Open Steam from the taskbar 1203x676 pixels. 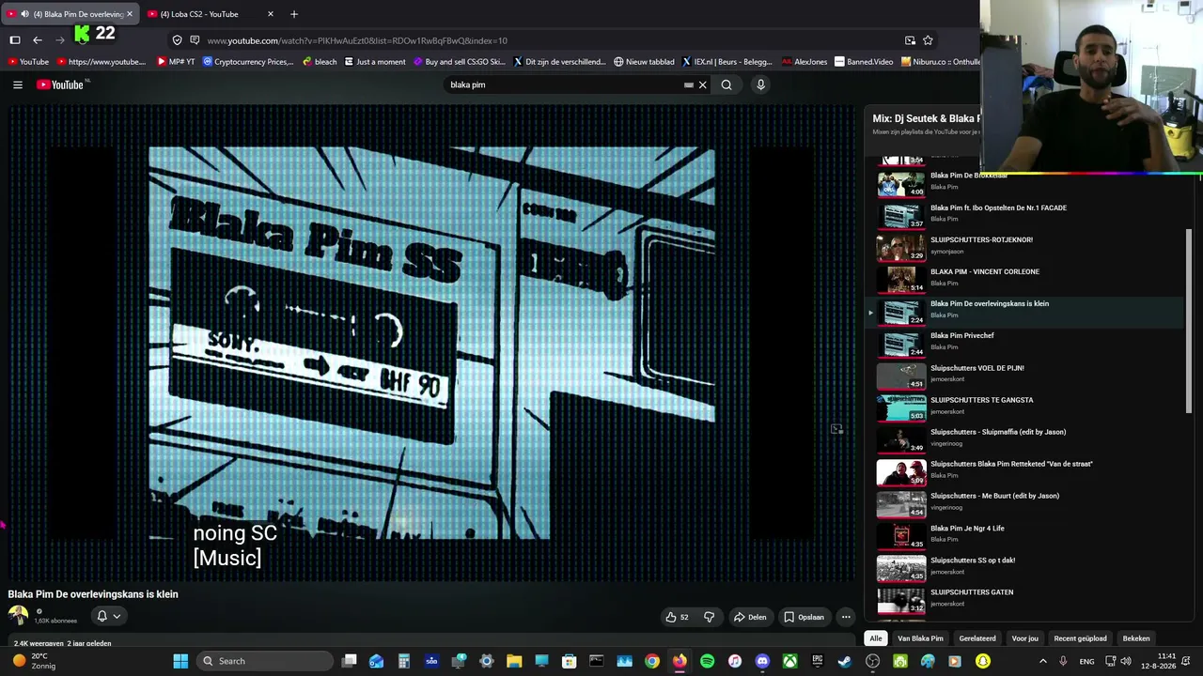(845, 661)
